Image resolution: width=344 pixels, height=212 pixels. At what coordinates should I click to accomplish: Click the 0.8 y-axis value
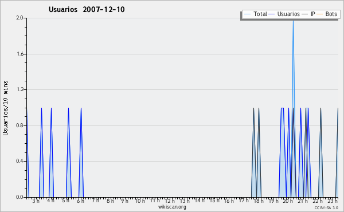pyautogui.click(x=19, y=125)
